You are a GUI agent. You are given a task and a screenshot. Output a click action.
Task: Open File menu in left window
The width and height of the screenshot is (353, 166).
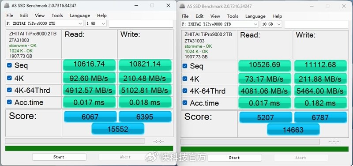pos(10,15)
